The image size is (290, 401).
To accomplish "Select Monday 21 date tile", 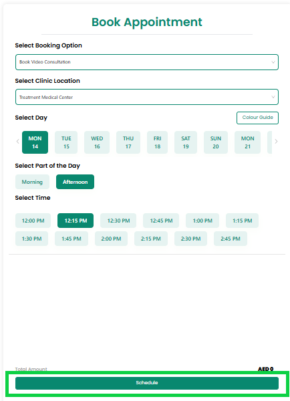I will pos(247,142).
